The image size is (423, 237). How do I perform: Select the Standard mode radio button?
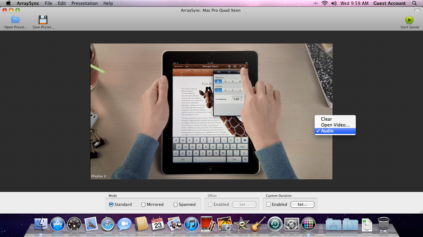[111, 204]
